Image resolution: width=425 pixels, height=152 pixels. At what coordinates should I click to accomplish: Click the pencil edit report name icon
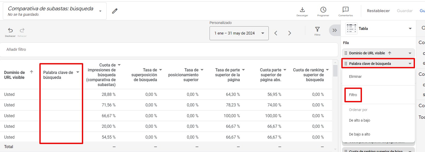click(115, 11)
